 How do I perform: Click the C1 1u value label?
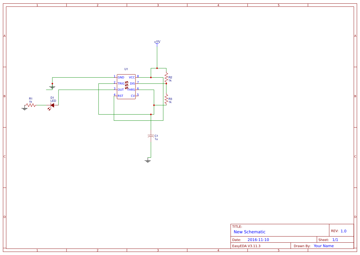[x=156, y=139]
